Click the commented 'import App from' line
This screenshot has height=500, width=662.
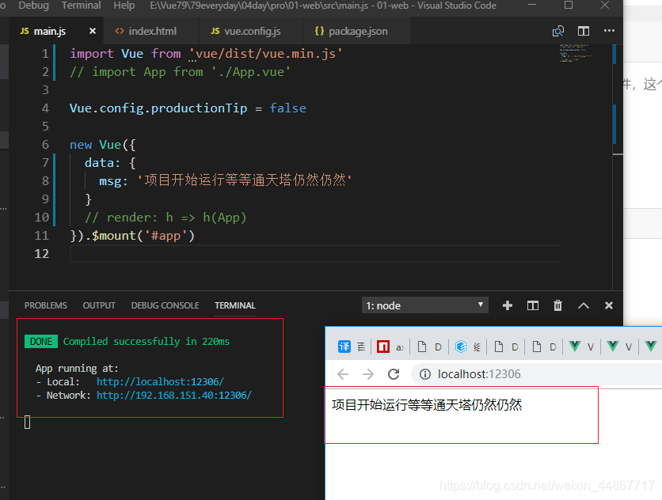[x=181, y=72]
